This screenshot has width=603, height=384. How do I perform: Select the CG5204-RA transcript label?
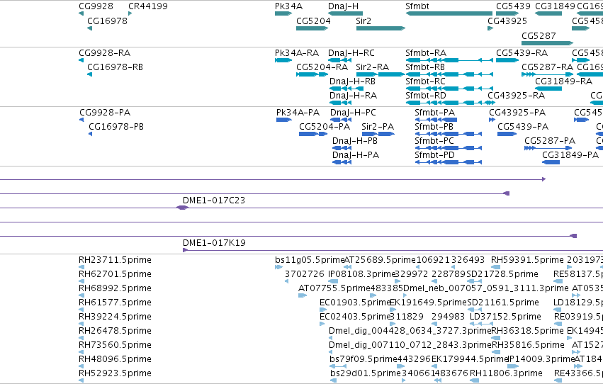[x=322, y=67]
